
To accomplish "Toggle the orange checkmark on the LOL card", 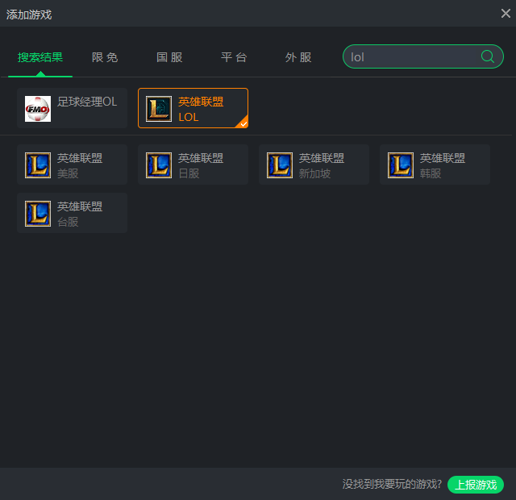I will (243, 123).
